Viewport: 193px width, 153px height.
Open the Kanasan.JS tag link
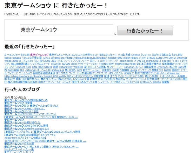pyautogui.click(x=131, y=67)
